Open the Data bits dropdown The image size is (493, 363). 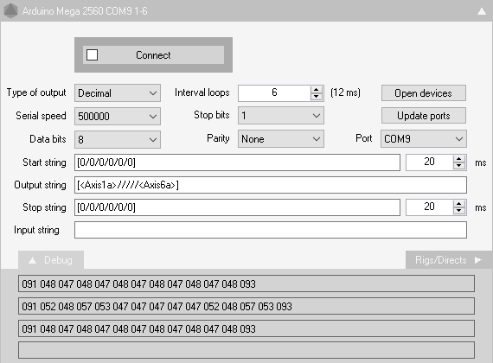click(118, 139)
